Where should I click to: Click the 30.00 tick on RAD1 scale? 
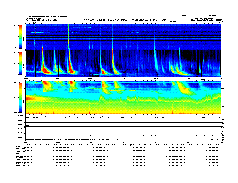click(x=17, y=64)
